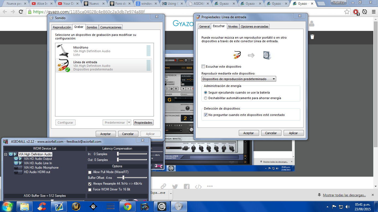Viewport: 378px width, 212px height.
Task: Click the Gyazo user profile icon
Action: [312, 24]
